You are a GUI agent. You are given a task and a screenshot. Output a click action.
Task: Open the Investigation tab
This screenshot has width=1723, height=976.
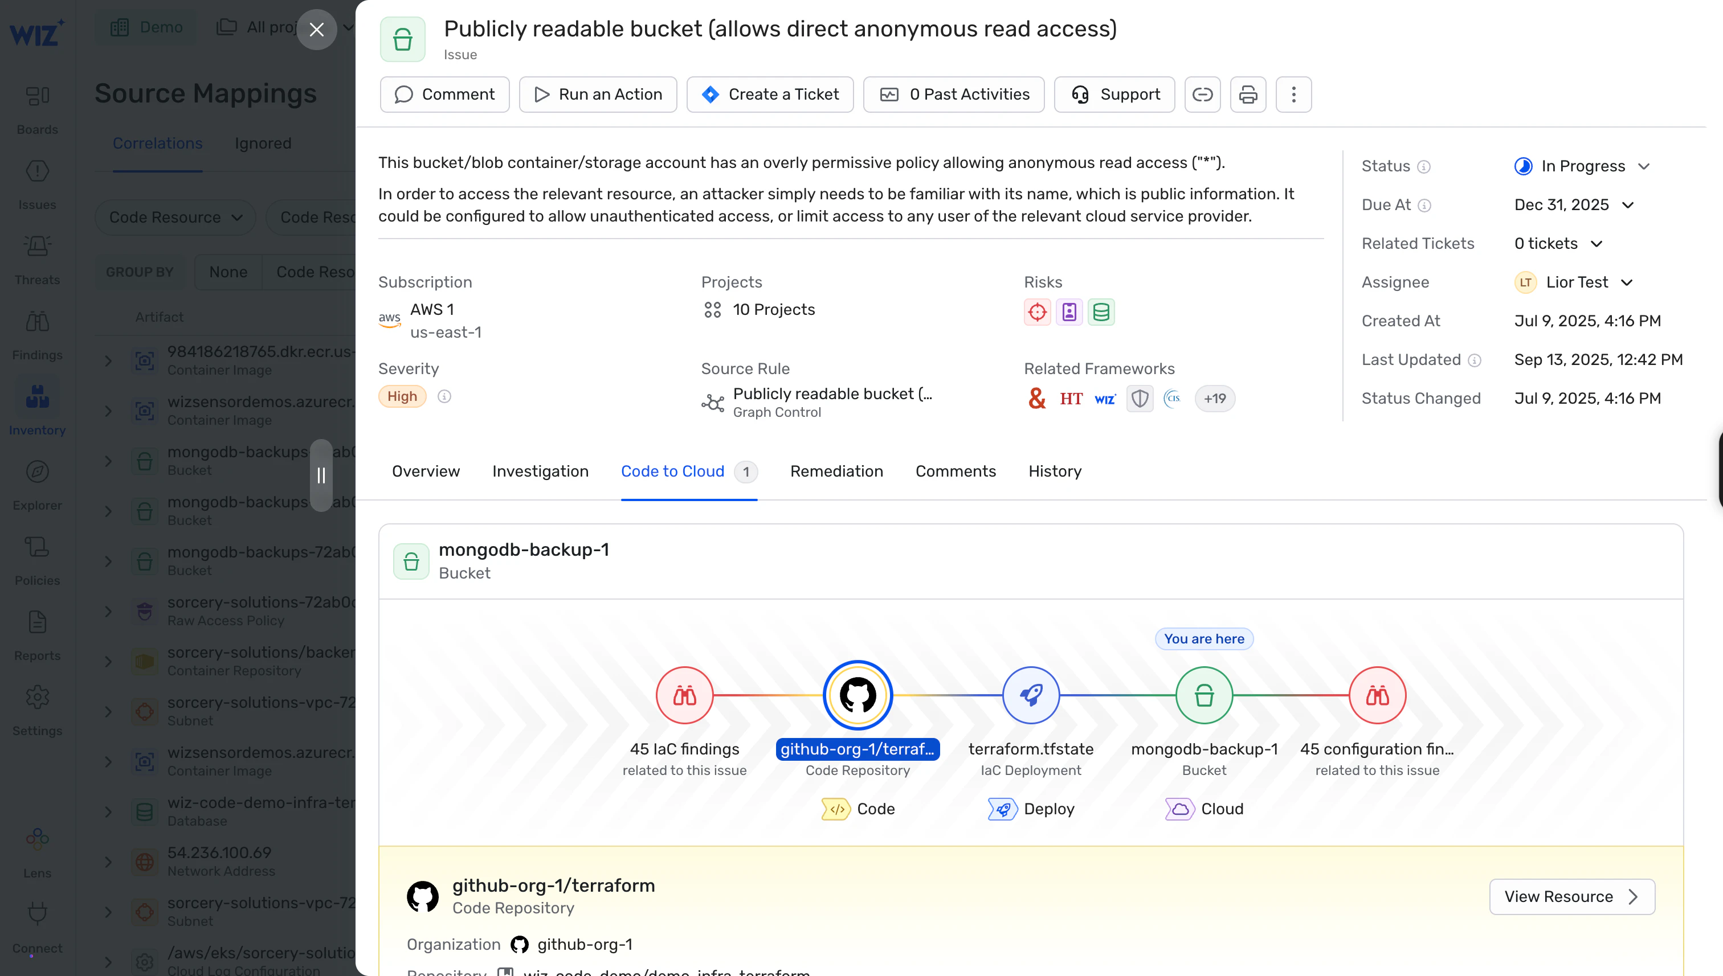(541, 471)
